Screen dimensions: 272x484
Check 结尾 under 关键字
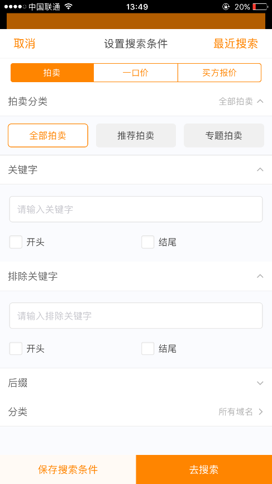pyautogui.click(x=147, y=242)
